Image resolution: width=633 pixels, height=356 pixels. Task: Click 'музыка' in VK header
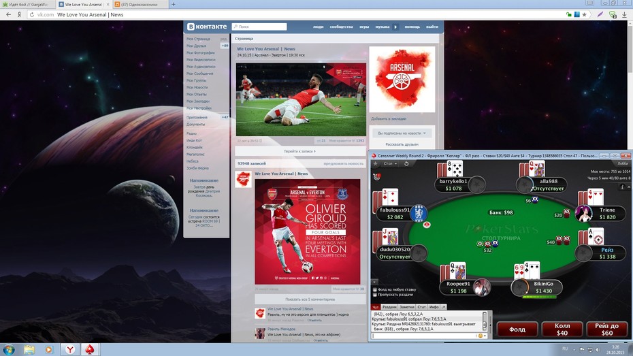tap(383, 27)
